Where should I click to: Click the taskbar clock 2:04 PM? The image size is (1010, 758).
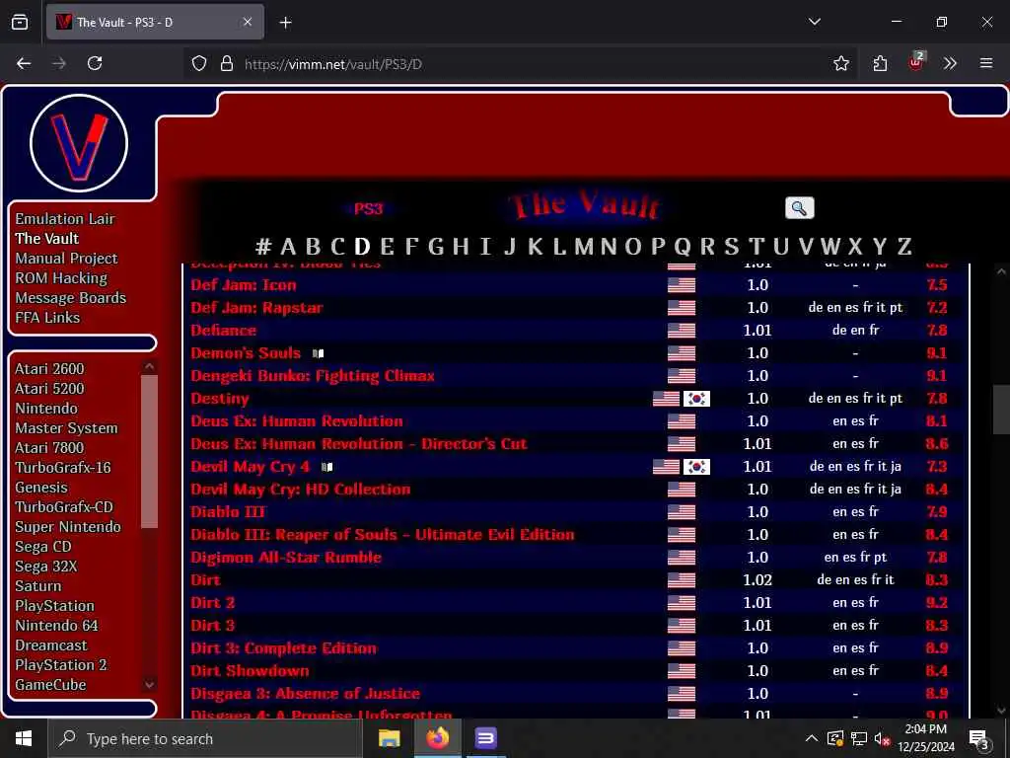click(x=925, y=729)
